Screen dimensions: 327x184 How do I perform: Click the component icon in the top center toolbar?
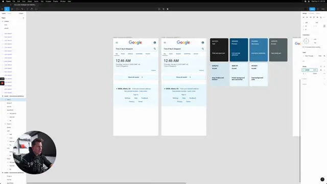click(x=159, y=9)
